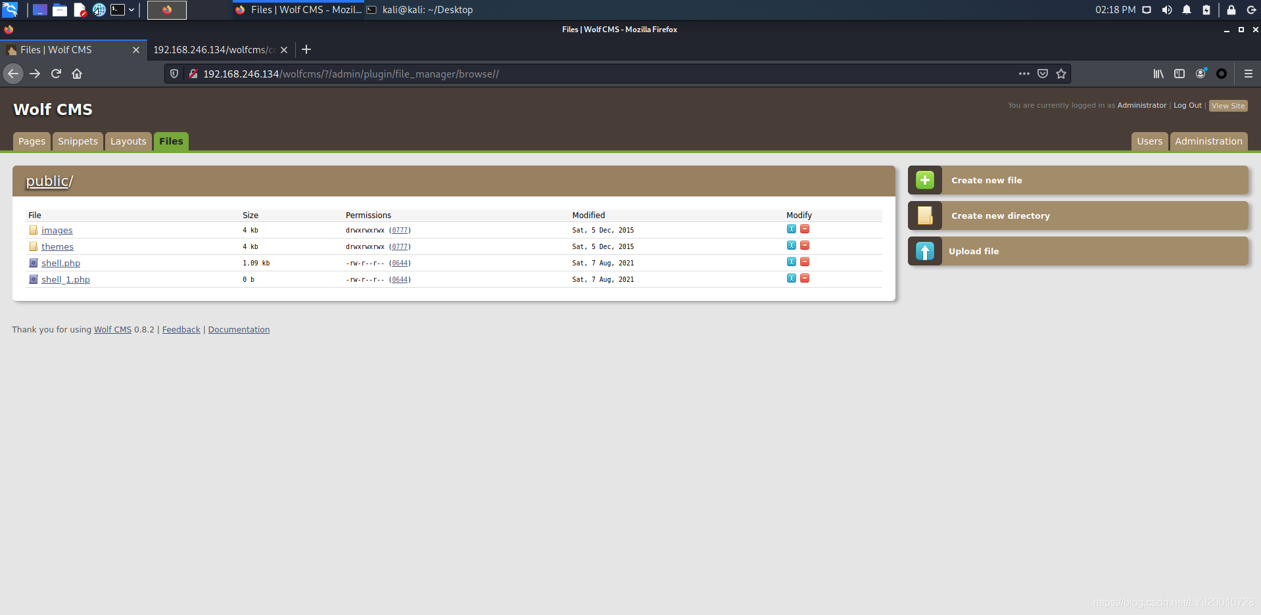Change permissions 0777 for themes
Image resolution: width=1261 pixels, height=615 pixels.
tap(400, 247)
